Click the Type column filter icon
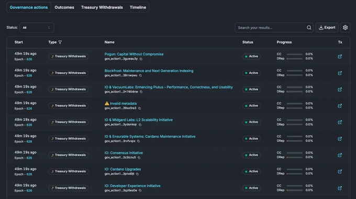This screenshot has height=199, width=356. [60, 42]
